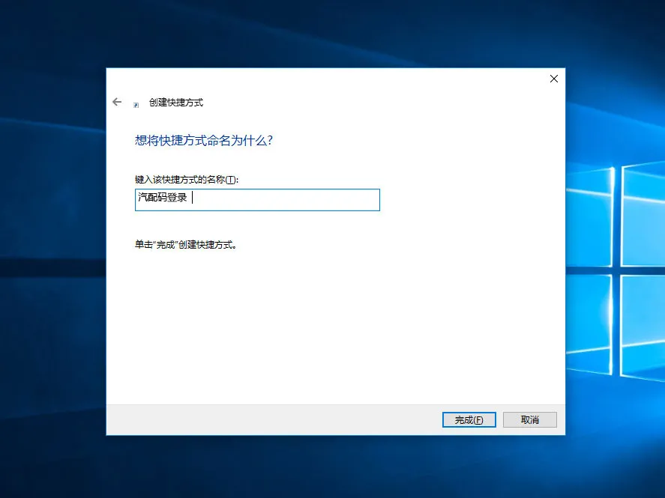Close the Create Shortcut dialog with X
The image size is (665, 498).
[x=553, y=79]
